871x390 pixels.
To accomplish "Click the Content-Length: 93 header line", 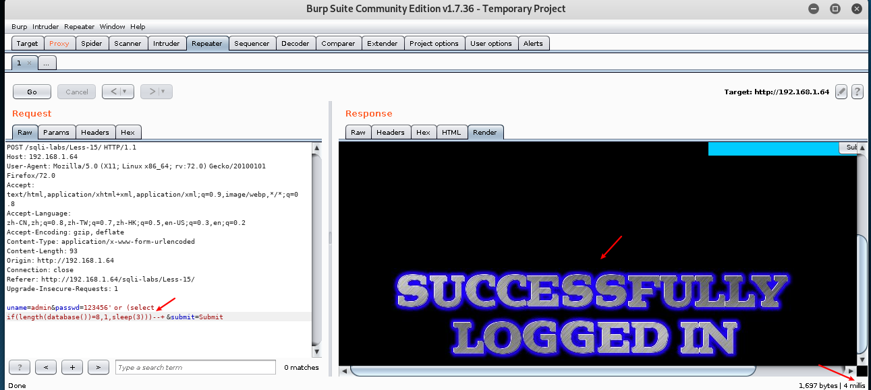I will coord(42,251).
